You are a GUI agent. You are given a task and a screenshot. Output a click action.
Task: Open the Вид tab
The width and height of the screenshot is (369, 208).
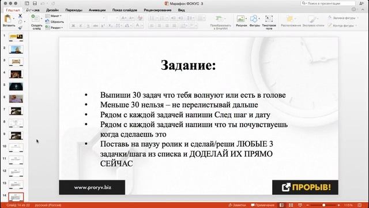point(181,10)
